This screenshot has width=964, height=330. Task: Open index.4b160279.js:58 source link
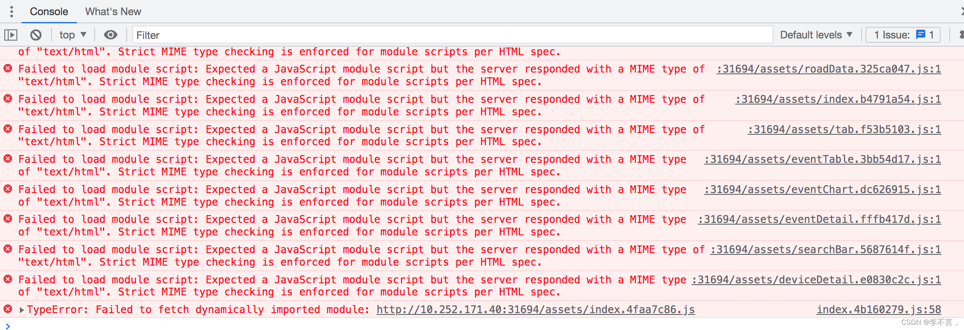tap(879, 310)
